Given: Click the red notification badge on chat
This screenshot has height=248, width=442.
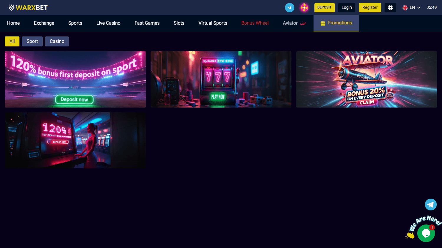Looking at the screenshot, I should click(x=432, y=227).
